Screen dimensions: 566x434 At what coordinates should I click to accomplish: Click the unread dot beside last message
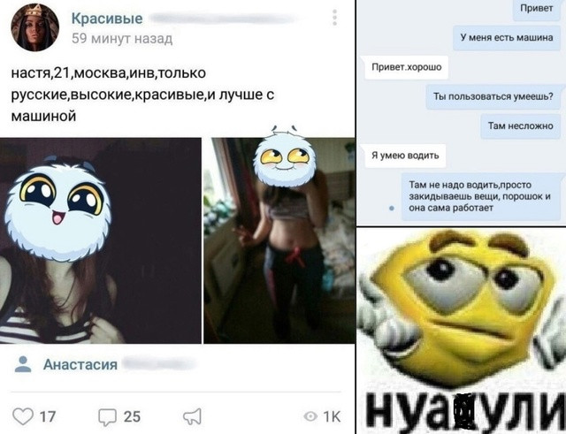point(391,209)
